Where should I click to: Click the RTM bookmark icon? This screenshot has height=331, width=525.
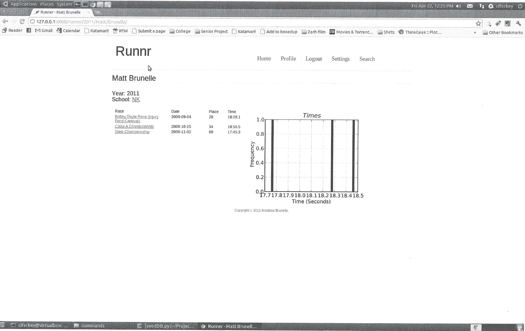pyautogui.click(x=115, y=30)
